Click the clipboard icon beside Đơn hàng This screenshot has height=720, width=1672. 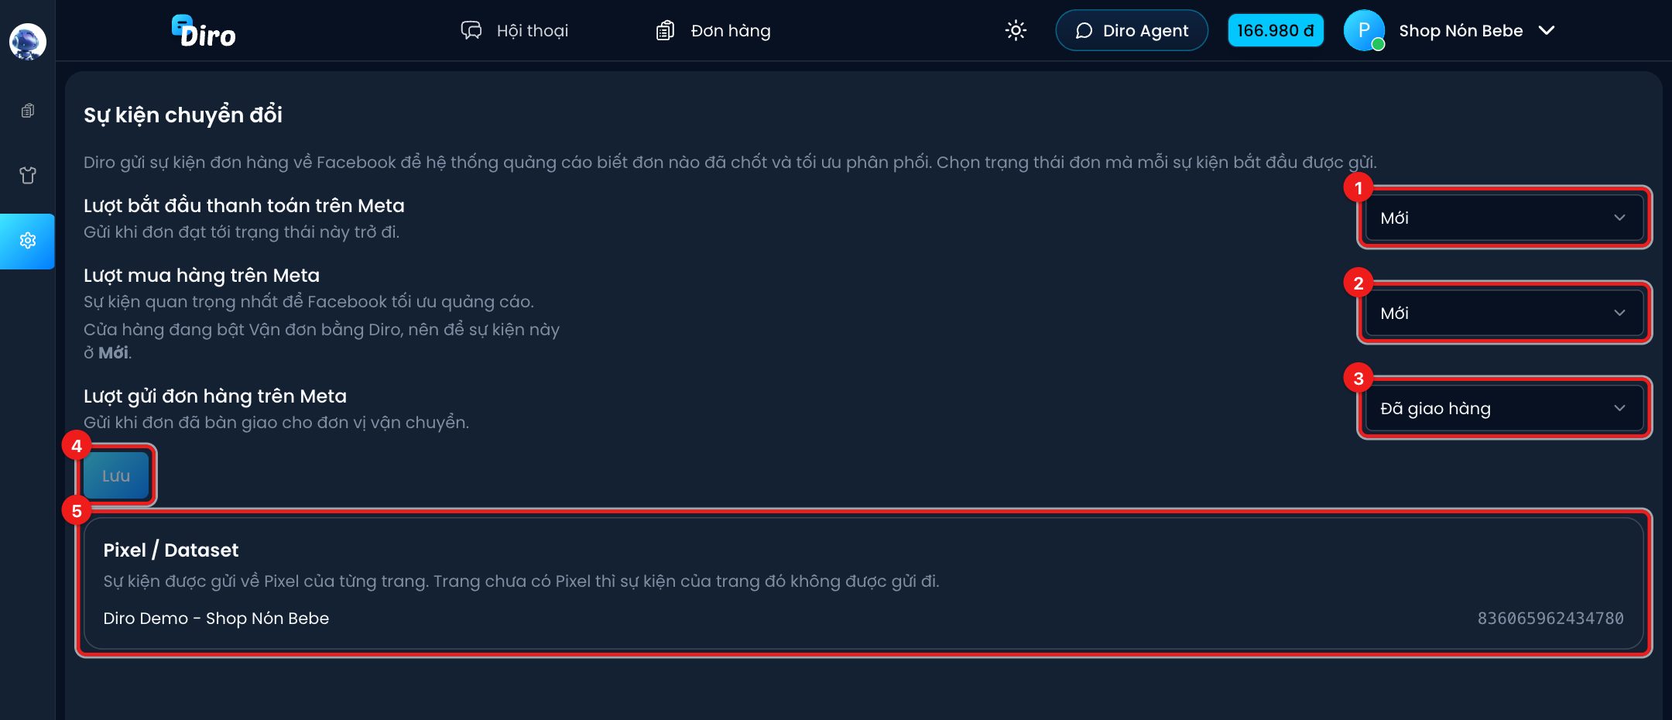pos(665,30)
